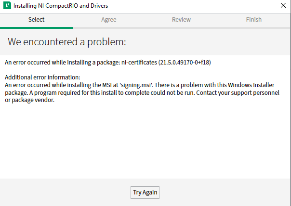The height and width of the screenshot is (206, 291).
Task: Click the 'Installing NI CompactRIO and Drivers' title text
Action: [61, 6]
